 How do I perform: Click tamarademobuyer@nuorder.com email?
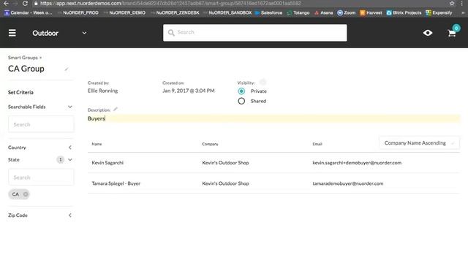[348, 183]
